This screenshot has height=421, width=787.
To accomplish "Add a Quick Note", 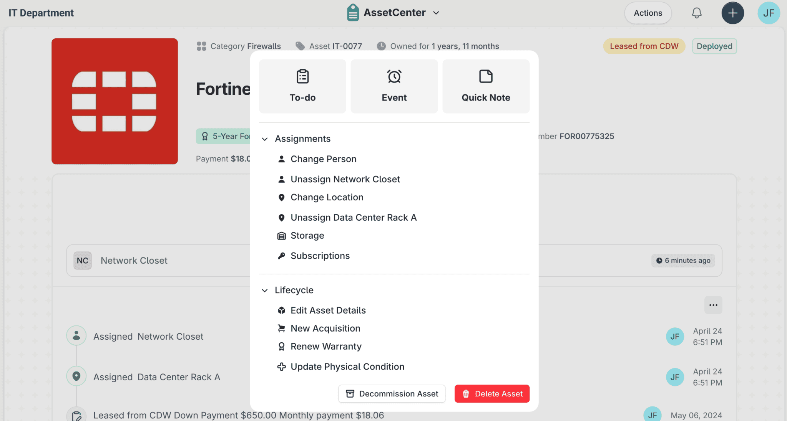I will [486, 86].
